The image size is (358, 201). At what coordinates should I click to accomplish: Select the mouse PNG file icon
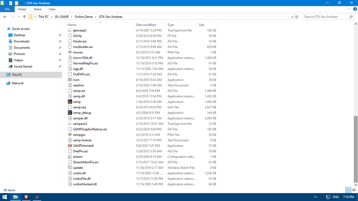click(70, 52)
